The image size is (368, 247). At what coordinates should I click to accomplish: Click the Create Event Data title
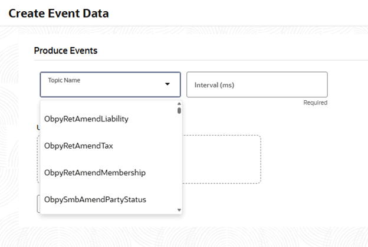tap(58, 13)
